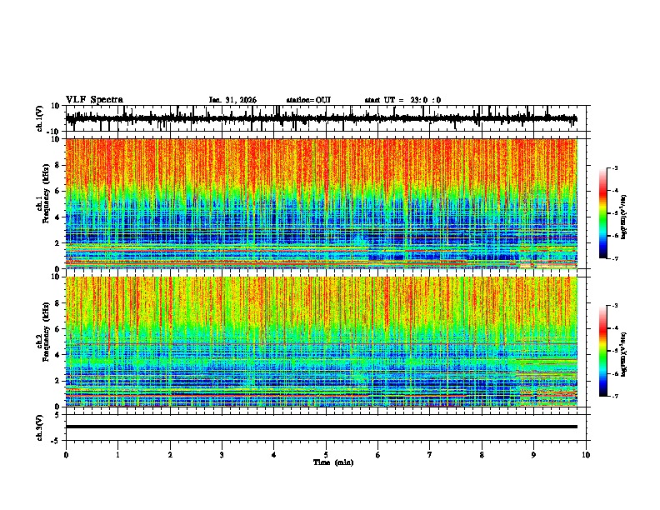Click the ch.3 flat black trace line

click(322, 427)
